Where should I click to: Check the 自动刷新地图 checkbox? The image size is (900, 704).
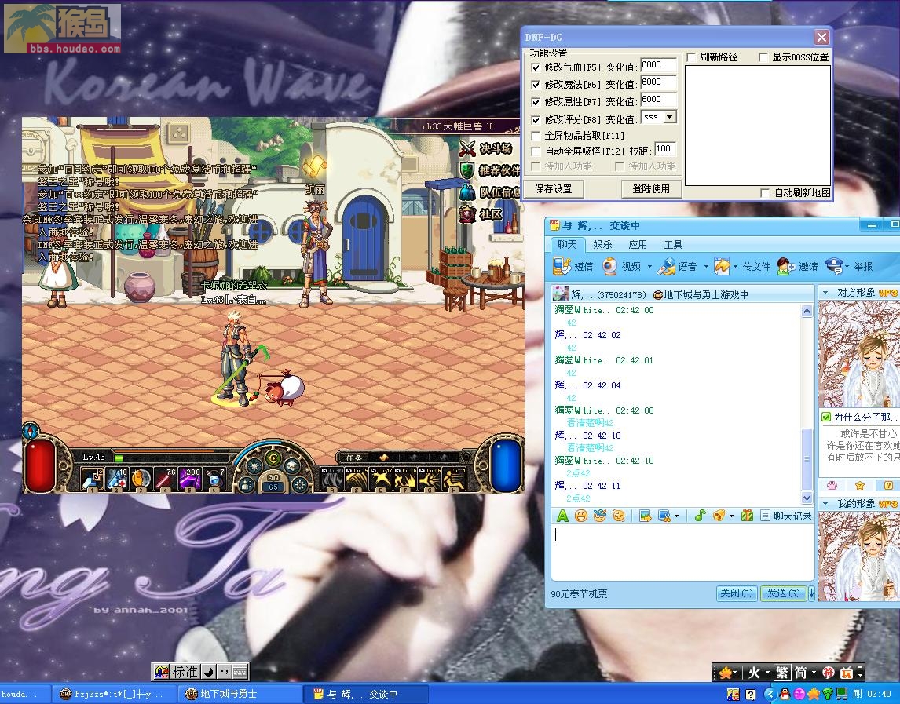pyautogui.click(x=765, y=193)
